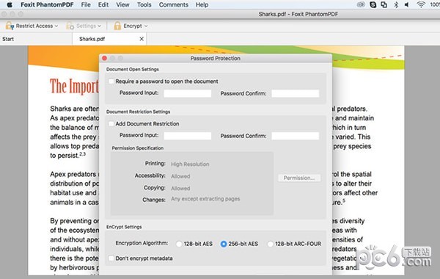This screenshot has width=440, height=279.
Task: Click the screen mirroring icon in menu bar
Action: click(384, 5)
